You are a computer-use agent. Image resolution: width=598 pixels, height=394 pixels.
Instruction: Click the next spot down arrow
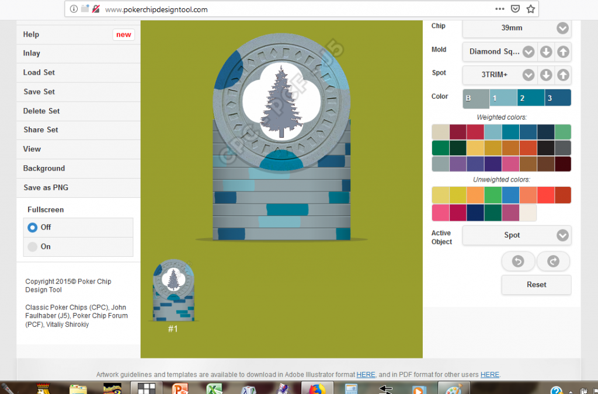pyautogui.click(x=546, y=75)
